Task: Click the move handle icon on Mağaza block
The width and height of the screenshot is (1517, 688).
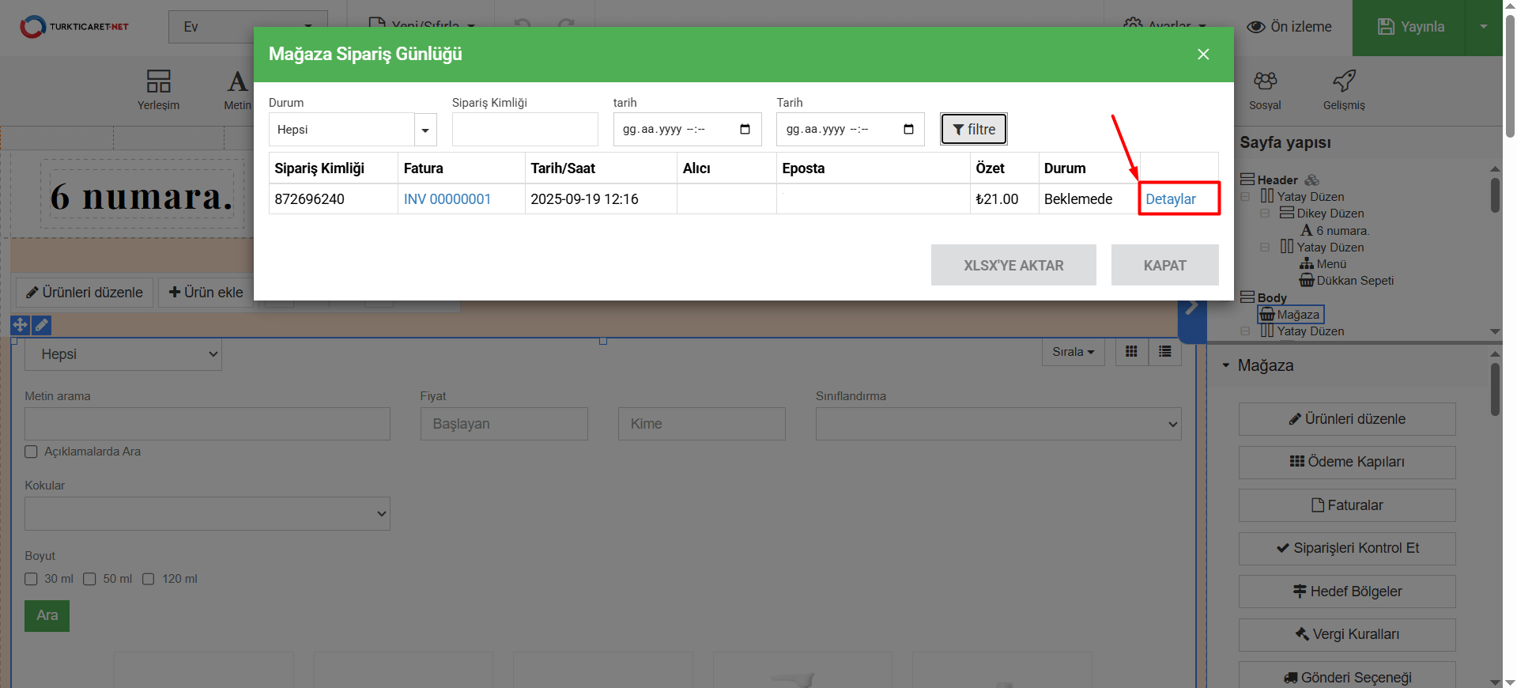Action: (20, 325)
